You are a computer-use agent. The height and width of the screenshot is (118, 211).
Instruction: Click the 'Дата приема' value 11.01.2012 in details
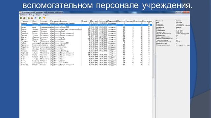(x=179, y=30)
